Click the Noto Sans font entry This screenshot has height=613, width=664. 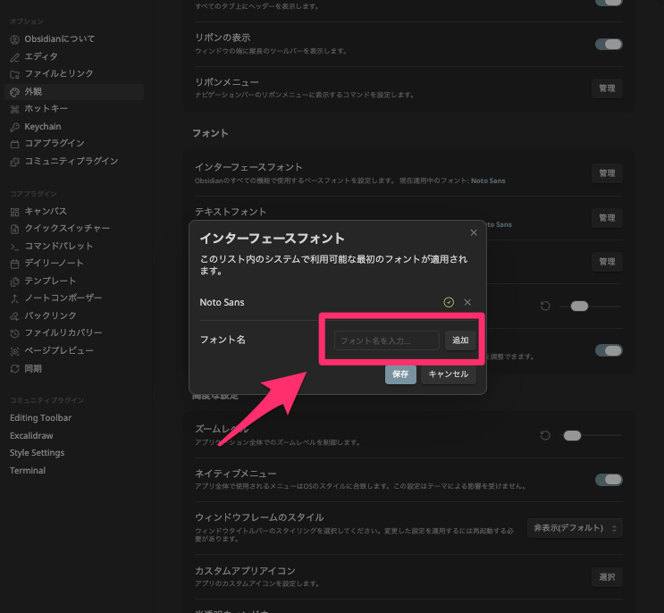[222, 302]
